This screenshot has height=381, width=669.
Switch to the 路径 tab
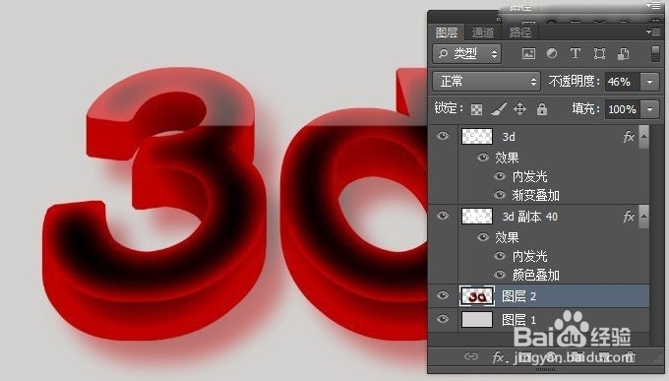pyautogui.click(x=520, y=32)
